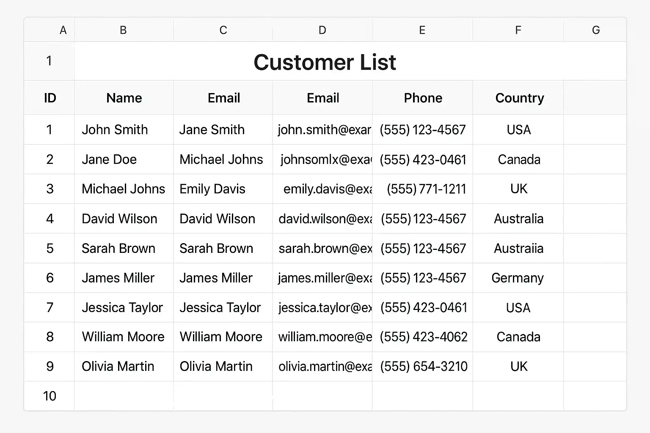Click the Name header cell
This screenshot has height=433, width=650.
[x=124, y=98]
